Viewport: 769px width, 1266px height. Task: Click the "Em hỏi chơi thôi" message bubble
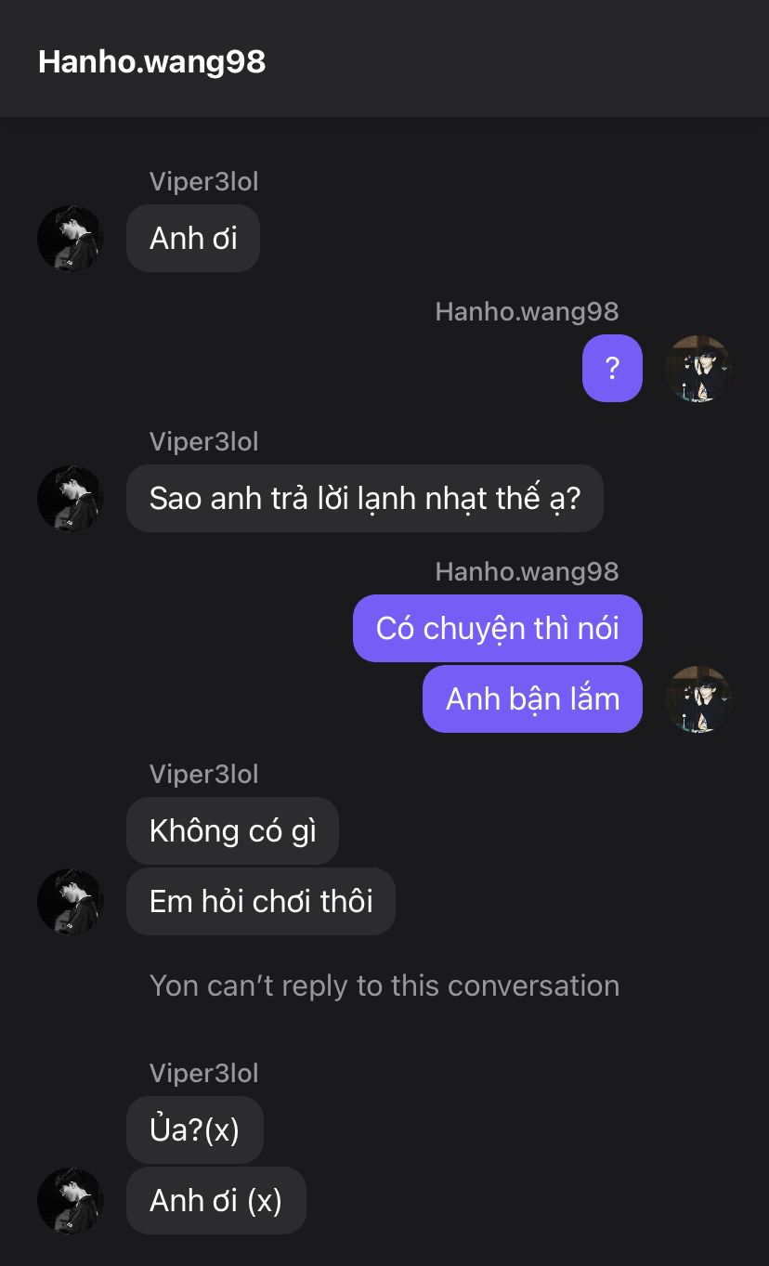pyautogui.click(x=261, y=901)
